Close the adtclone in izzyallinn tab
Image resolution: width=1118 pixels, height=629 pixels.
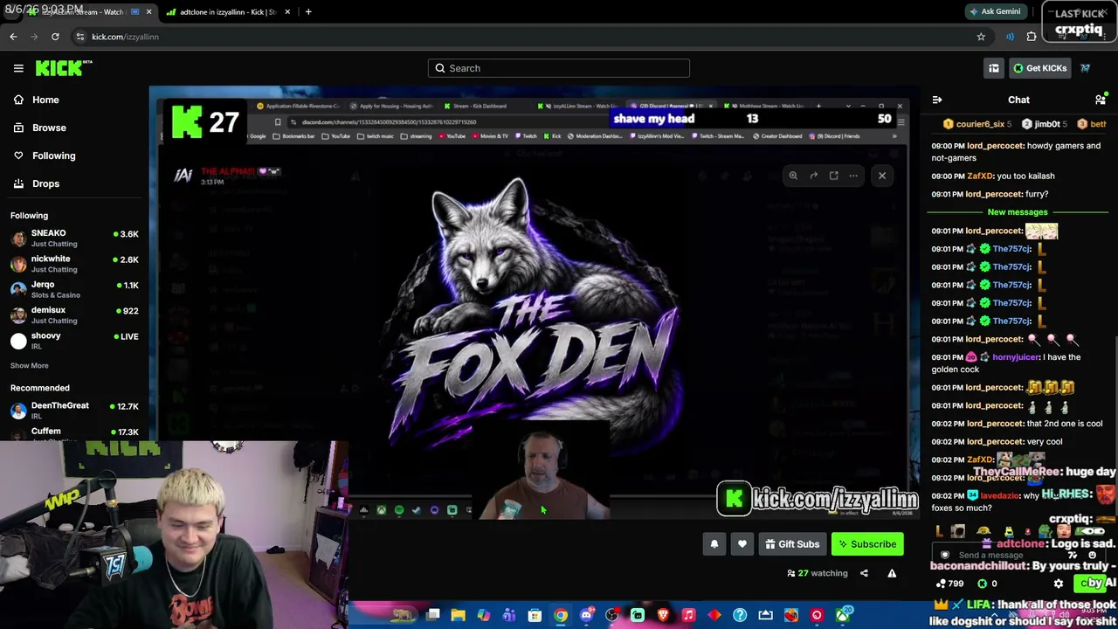[x=287, y=12]
